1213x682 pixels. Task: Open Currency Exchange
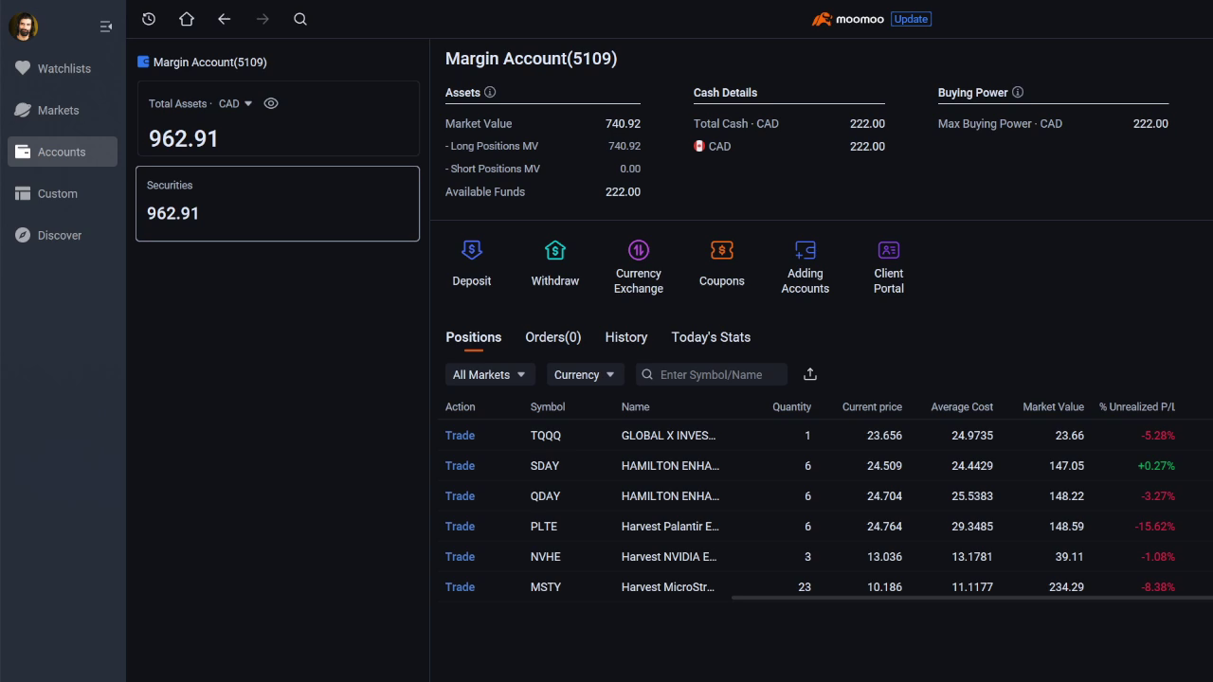(x=638, y=251)
